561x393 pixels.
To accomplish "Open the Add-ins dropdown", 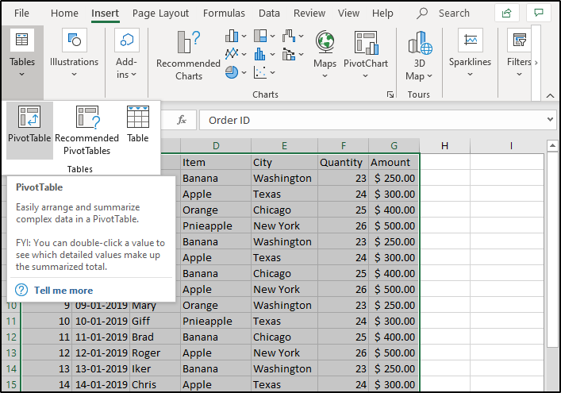I will [x=126, y=54].
